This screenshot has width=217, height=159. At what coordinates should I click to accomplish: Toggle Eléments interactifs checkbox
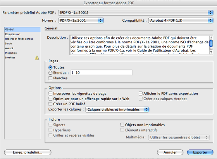pos(122,130)
